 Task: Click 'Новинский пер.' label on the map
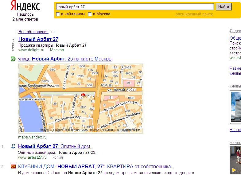point(66,77)
